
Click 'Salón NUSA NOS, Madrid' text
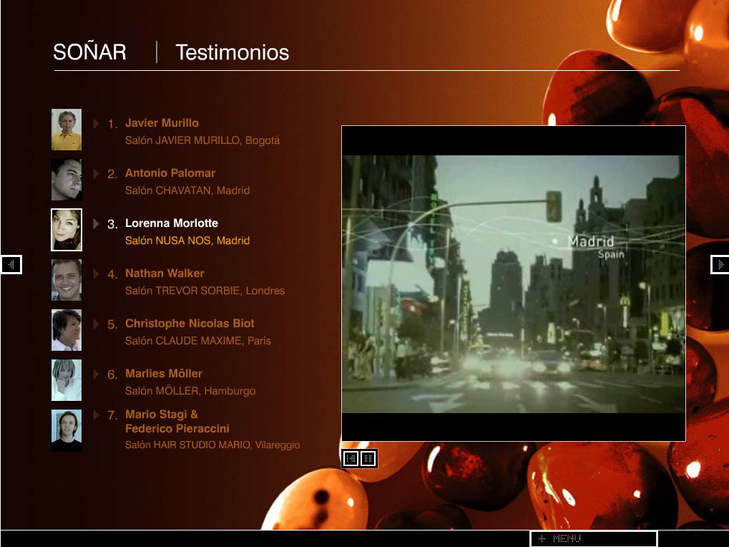pos(187,241)
